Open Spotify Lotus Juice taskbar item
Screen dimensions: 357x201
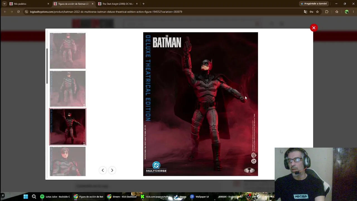[x=55, y=197]
